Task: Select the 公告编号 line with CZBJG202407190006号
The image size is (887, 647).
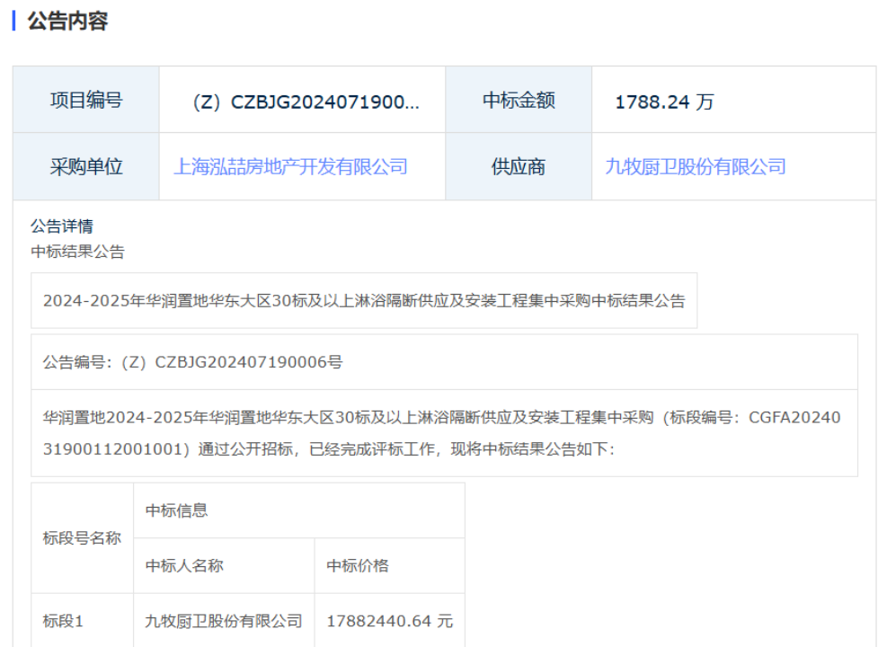Action: [x=192, y=362]
